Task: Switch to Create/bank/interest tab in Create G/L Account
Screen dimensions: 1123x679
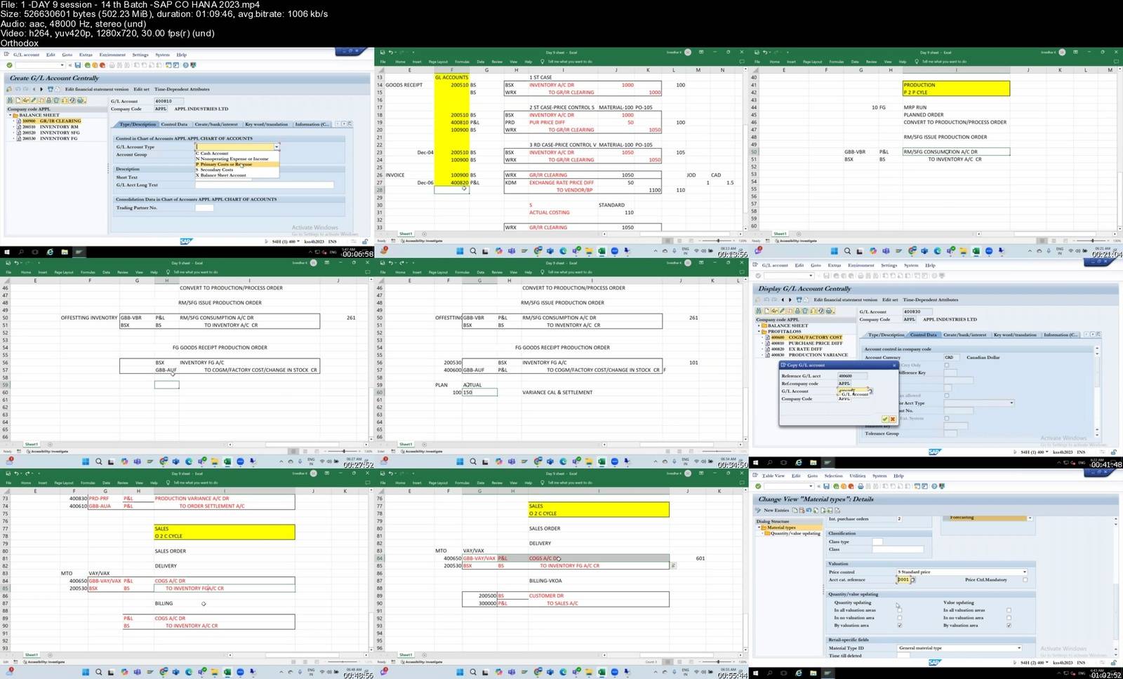Action: [x=216, y=124]
